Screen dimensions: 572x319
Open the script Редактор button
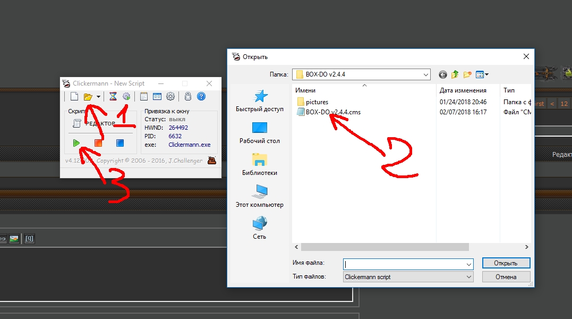[94, 123]
